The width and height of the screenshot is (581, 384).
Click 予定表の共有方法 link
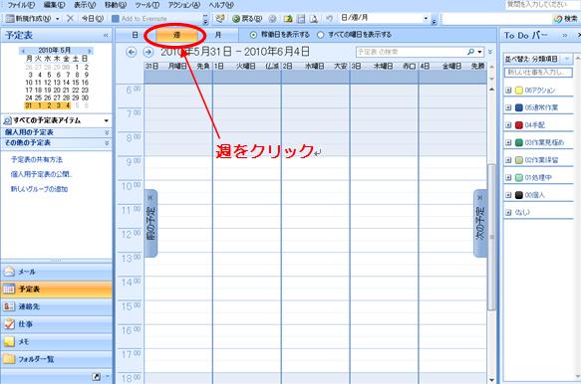(37, 160)
